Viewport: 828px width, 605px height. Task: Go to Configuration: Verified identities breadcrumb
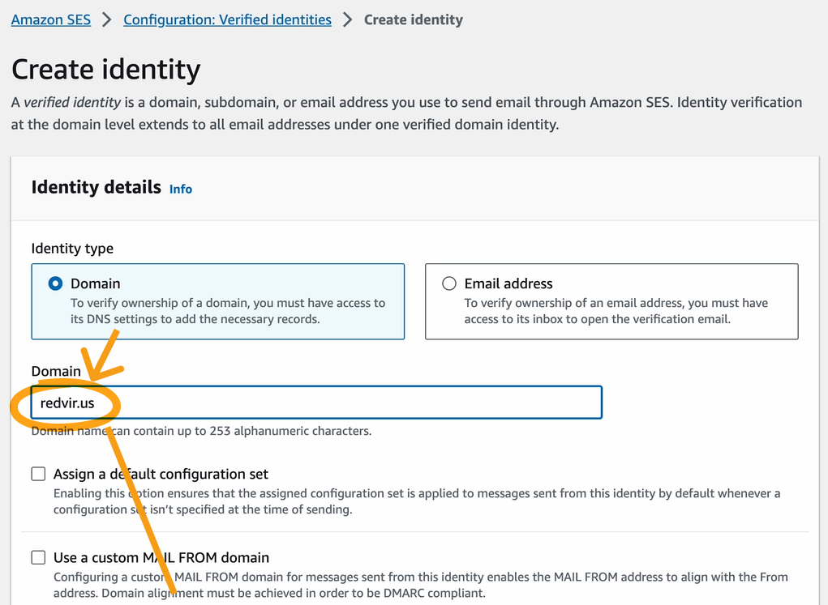click(227, 19)
